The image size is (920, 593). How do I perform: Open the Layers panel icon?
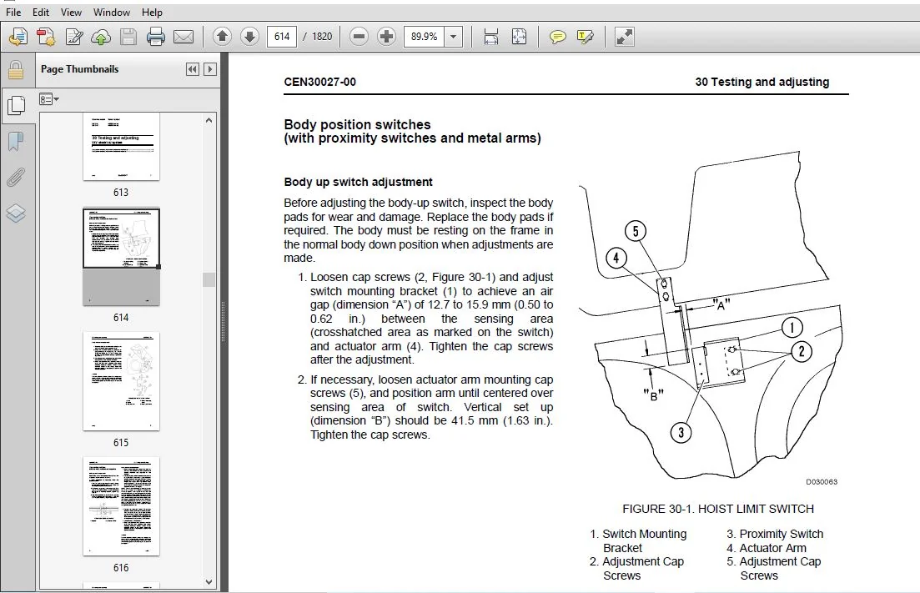point(16,213)
